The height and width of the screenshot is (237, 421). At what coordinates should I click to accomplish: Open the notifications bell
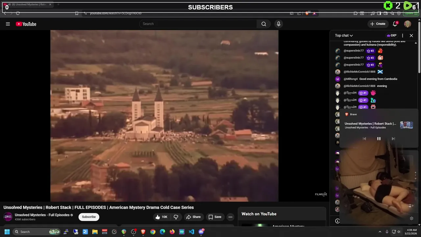[395, 24]
